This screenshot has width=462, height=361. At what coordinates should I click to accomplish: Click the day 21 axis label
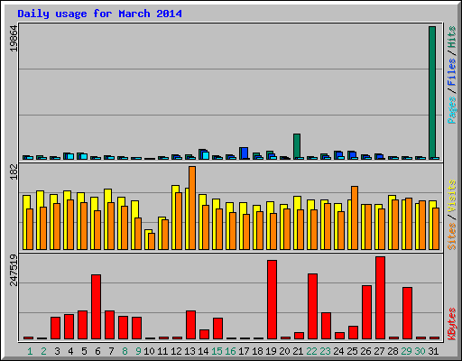click(298, 351)
